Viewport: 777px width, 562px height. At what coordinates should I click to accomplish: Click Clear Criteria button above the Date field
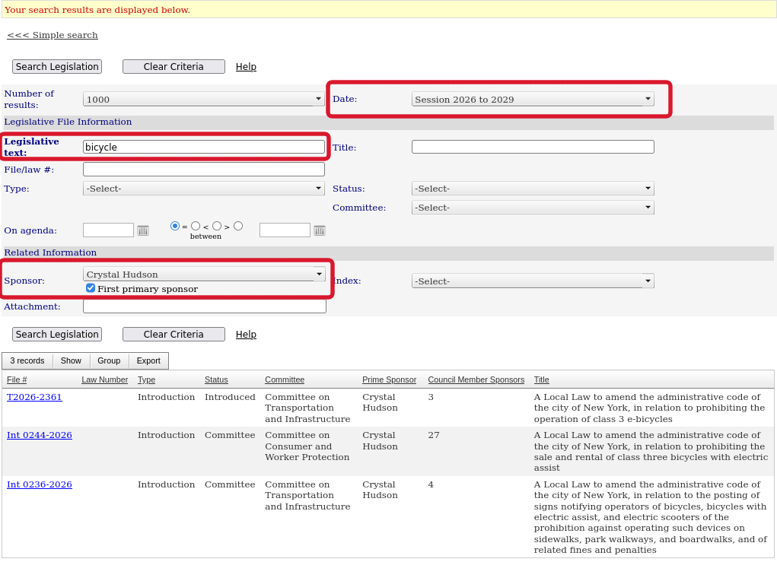click(x=174, y=66)
